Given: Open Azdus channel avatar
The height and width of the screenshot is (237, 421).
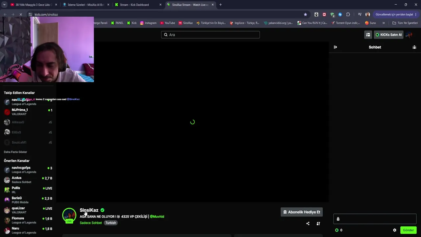Looking at the screenshot, I should tap(7, 180).
